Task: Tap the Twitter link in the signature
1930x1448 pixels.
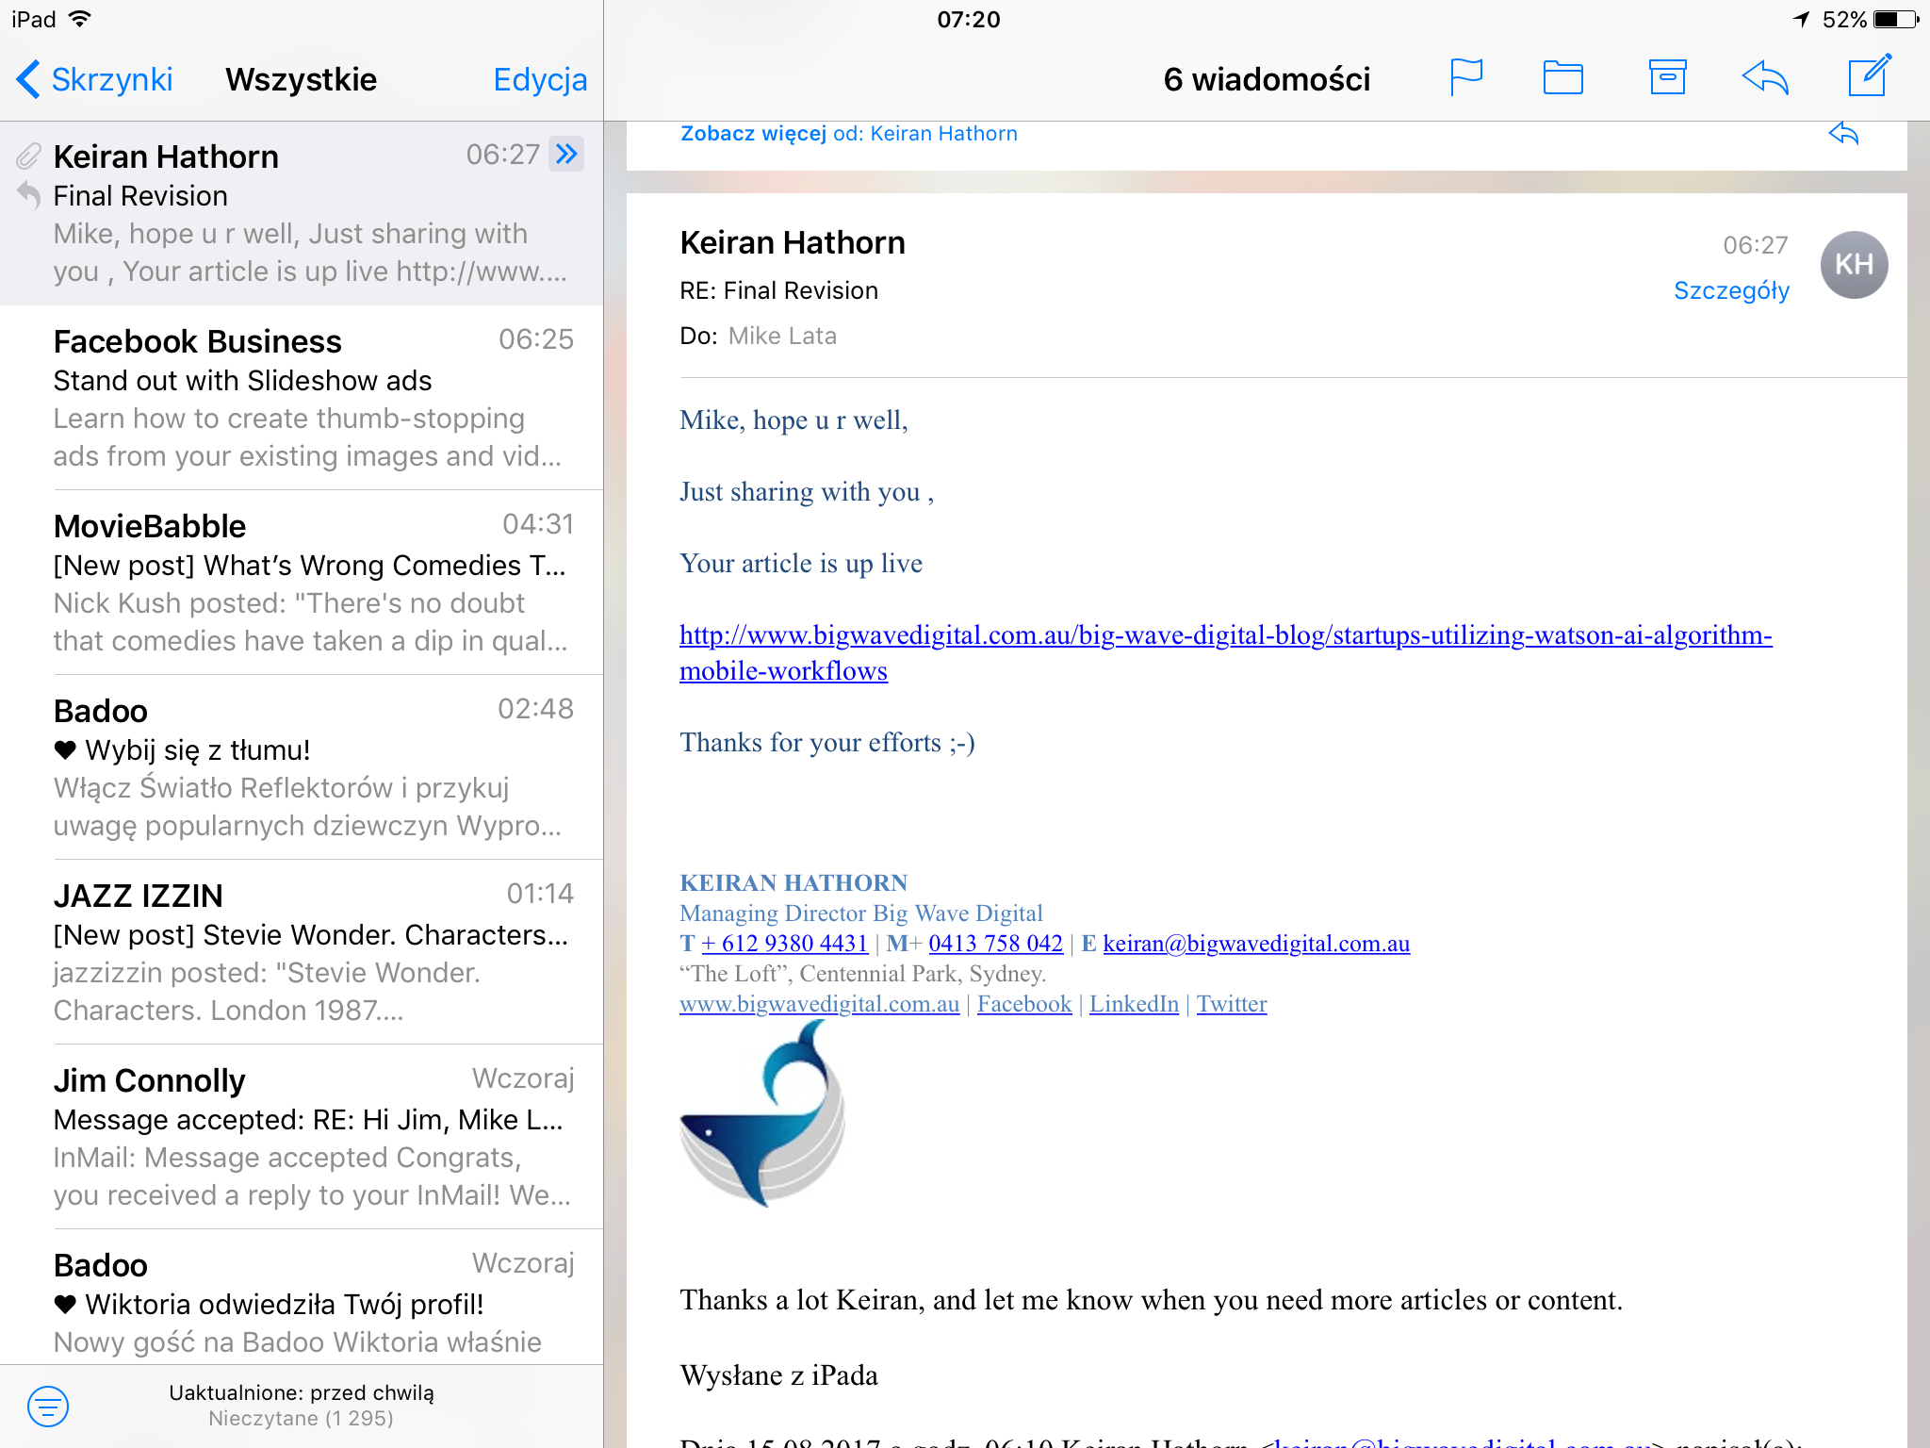Action: tap(1231, 1004)
